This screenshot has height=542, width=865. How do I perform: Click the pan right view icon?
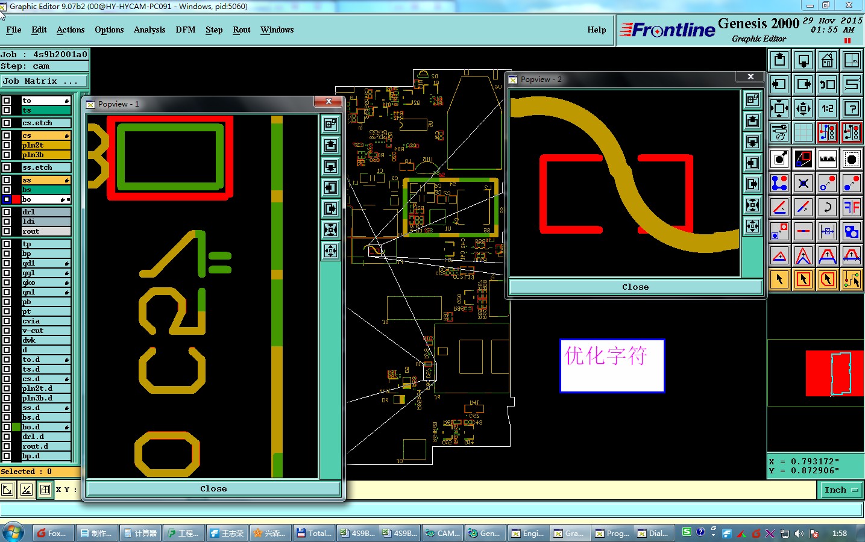[804, 84]
